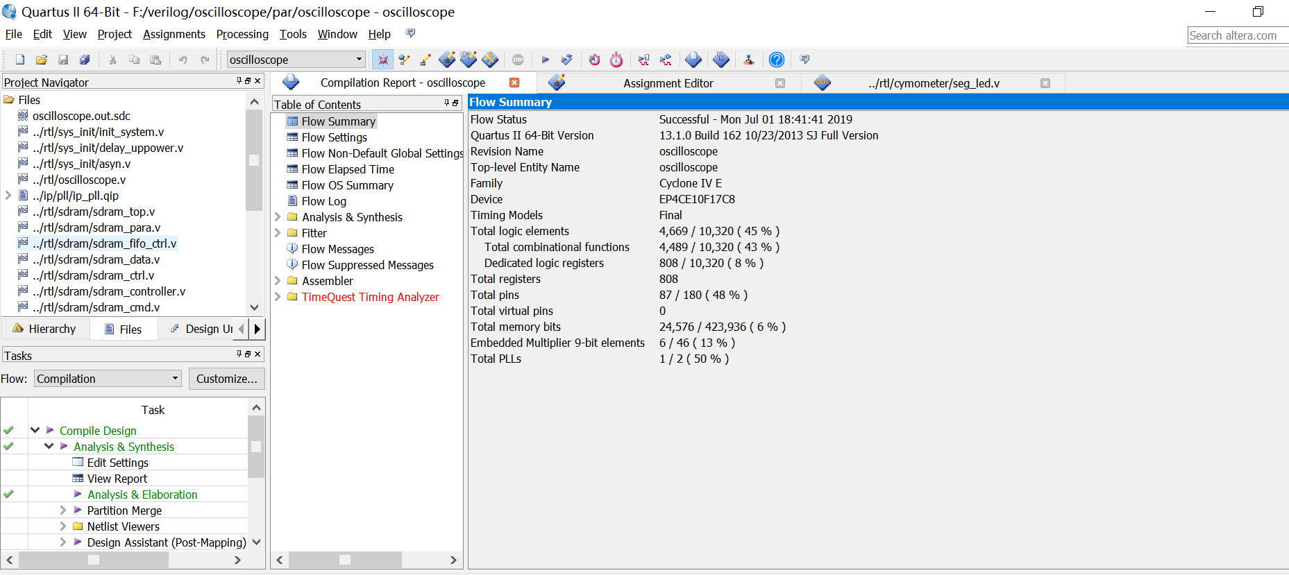Select the View Report task
Screen dimensions: 1289x575
(x=117, y=479)
